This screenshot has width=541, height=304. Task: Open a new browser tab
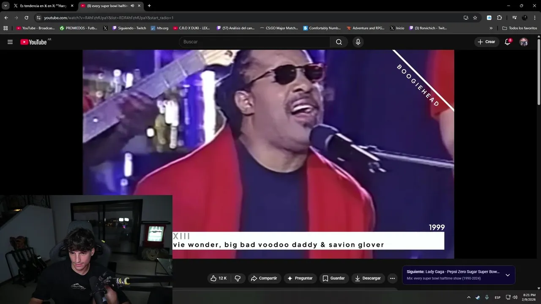149,6
